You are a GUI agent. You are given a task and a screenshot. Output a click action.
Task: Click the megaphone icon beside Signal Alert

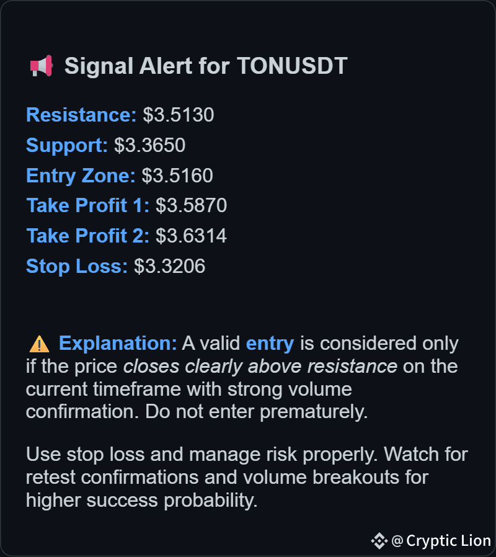point(41,66)
